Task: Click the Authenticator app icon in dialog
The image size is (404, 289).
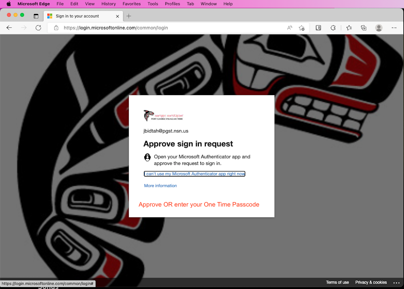Action: coord(147,157)
